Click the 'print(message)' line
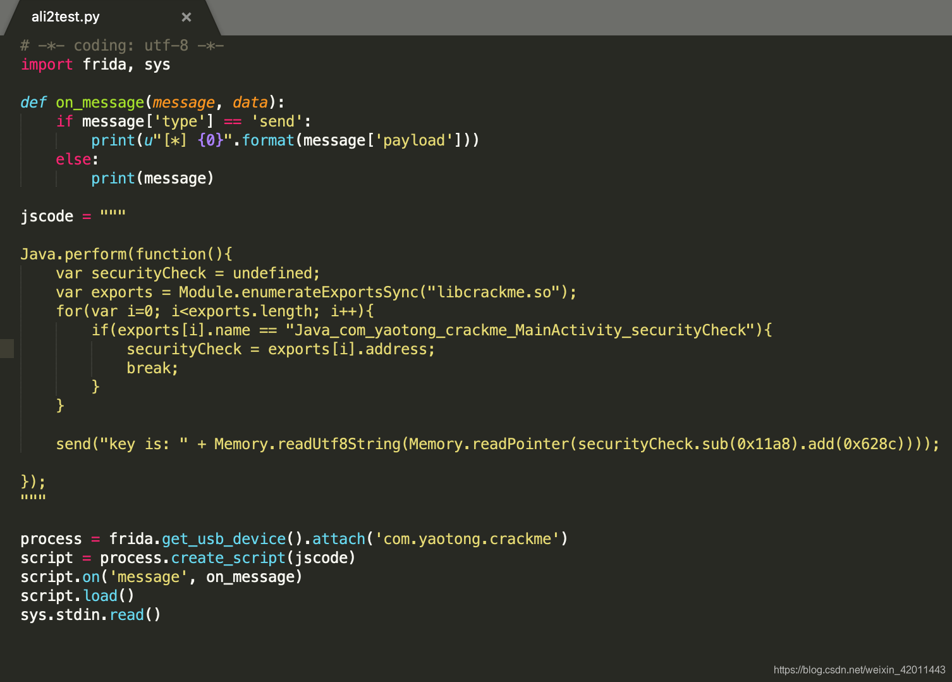952x682 pixels. click(152, 178)
